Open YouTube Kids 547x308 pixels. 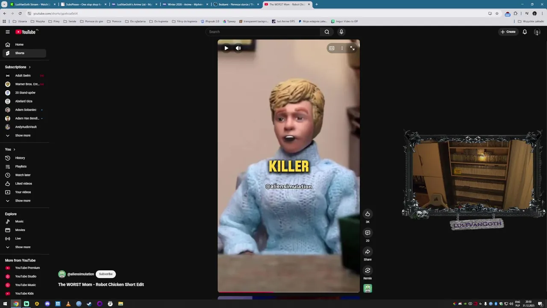click(24, 293)
